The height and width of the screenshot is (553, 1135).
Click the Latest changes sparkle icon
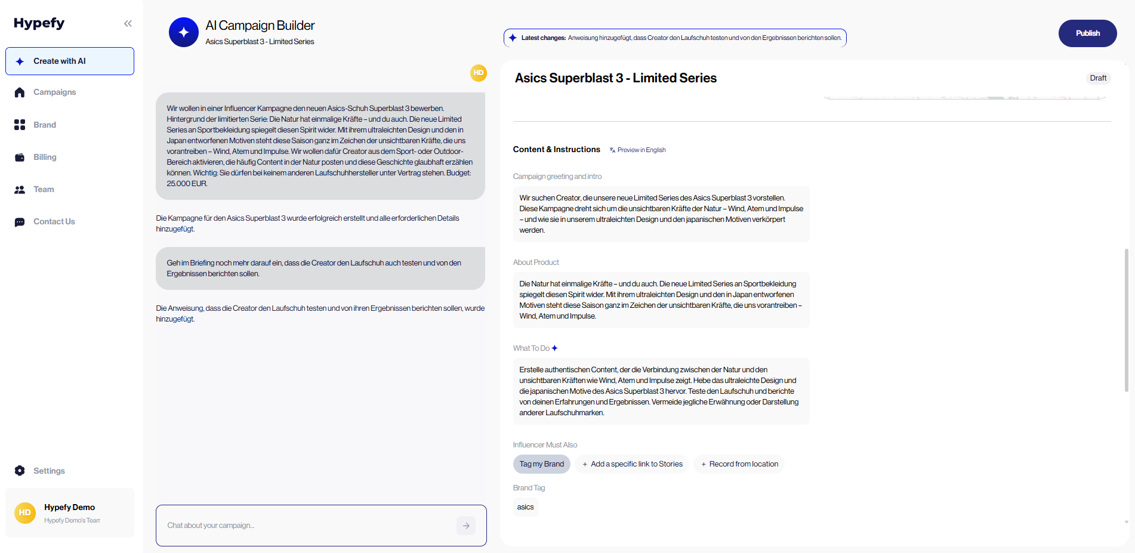(x=513, y=38)
